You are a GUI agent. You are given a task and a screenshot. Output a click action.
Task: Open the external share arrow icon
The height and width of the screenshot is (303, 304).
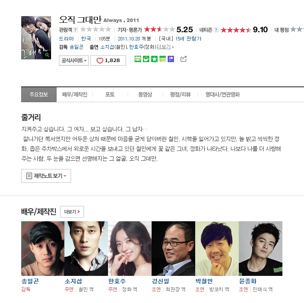[x=183, y=59]
